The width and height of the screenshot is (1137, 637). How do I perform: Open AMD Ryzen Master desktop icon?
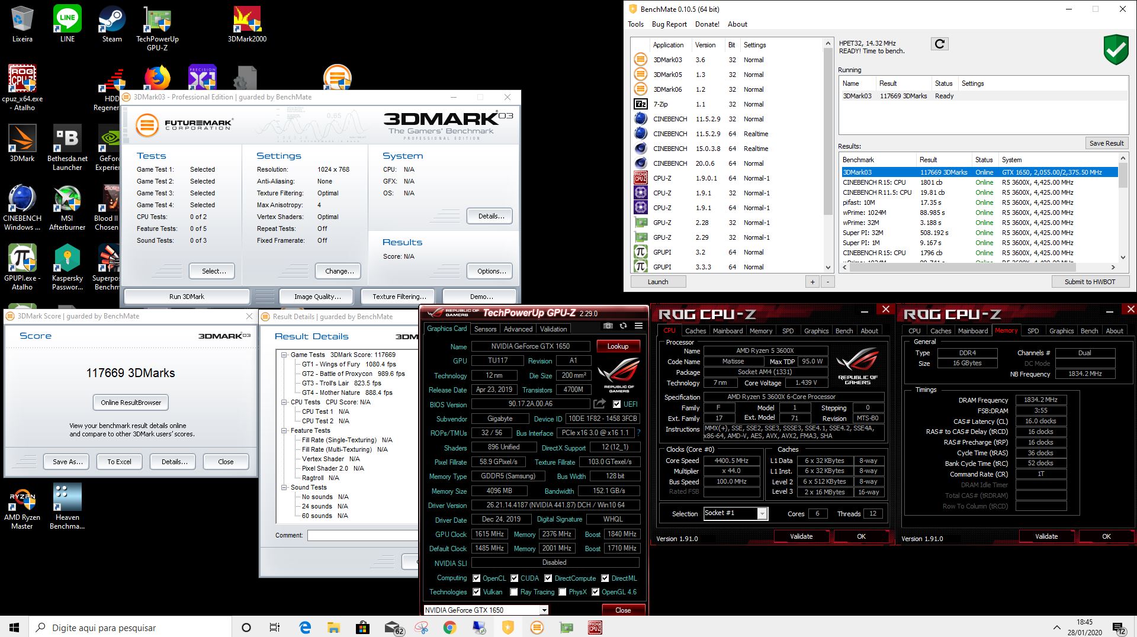coord(22,508)
